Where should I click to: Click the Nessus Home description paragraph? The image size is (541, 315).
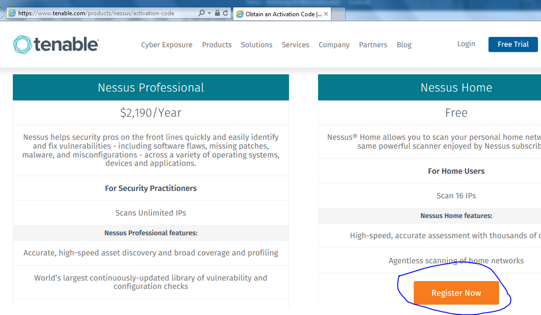(434, 141)
